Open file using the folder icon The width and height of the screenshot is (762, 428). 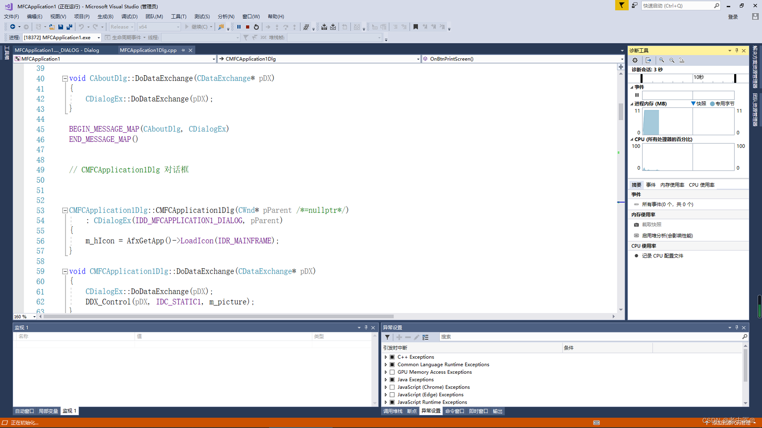(x=51, y=27)
